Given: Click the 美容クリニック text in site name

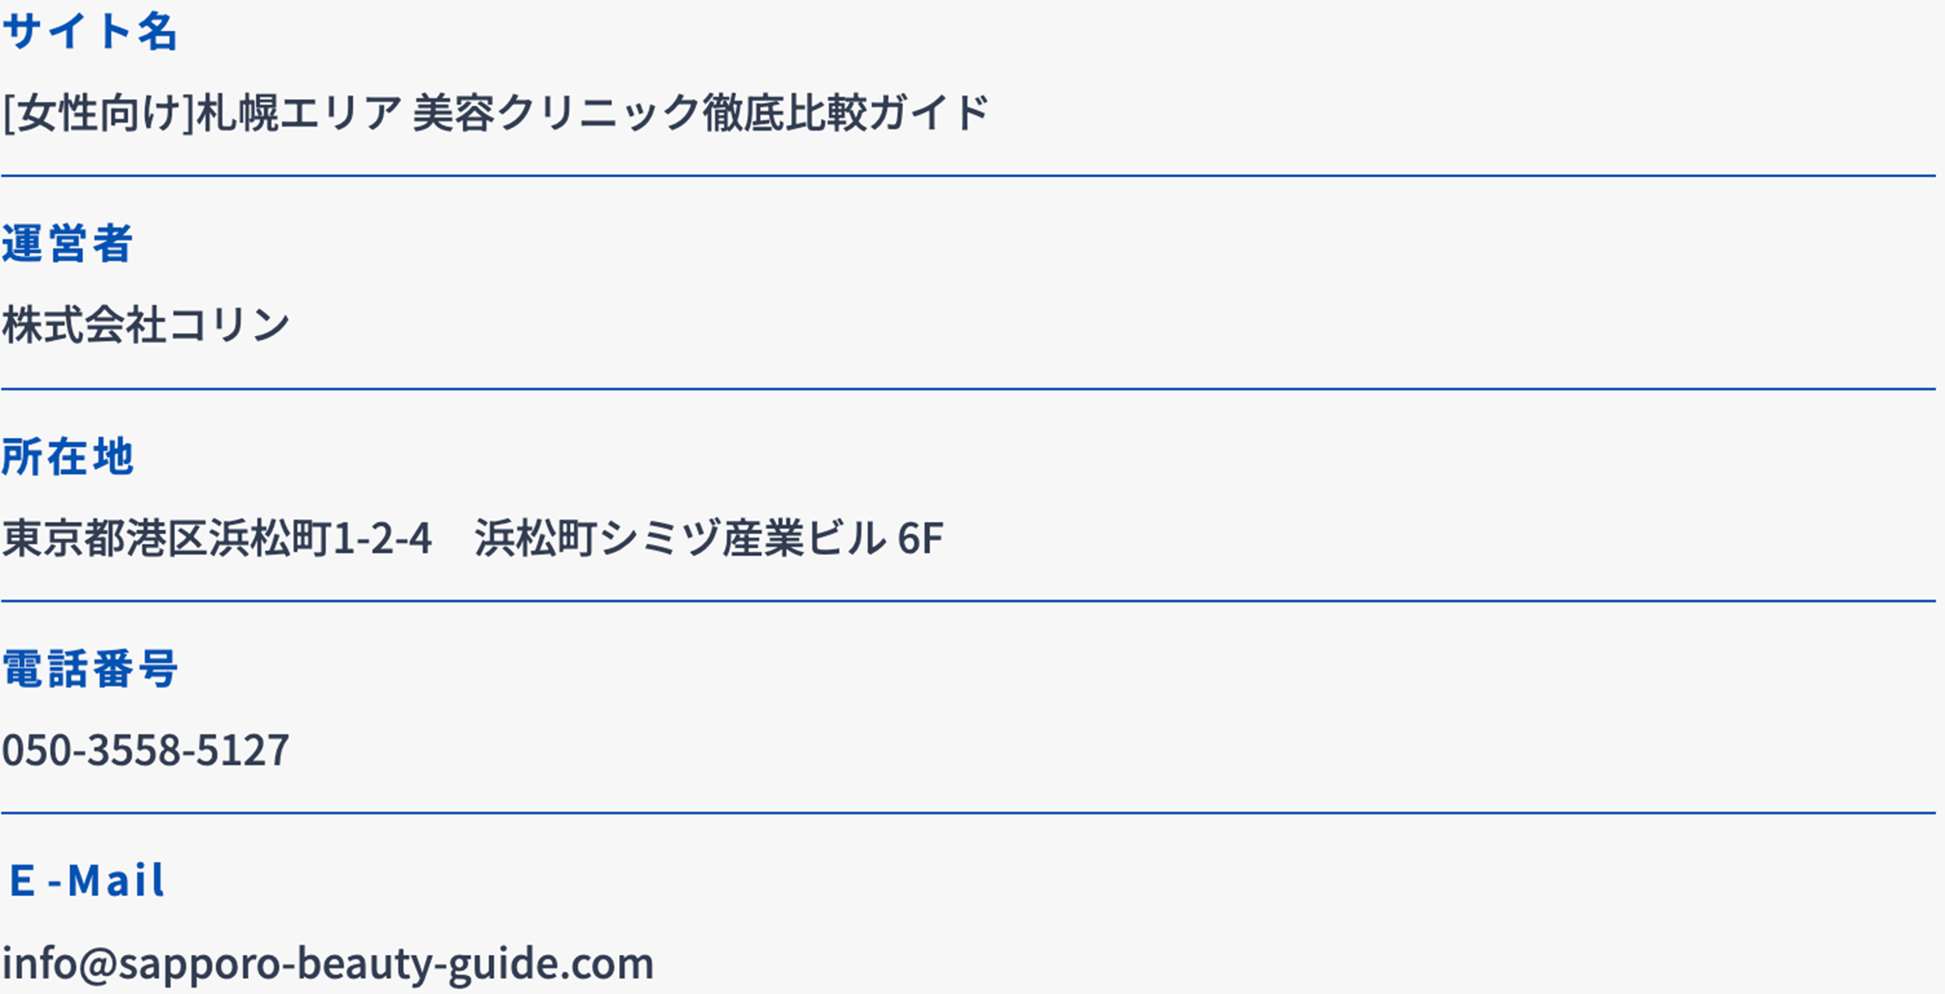Looking at the screenshot, I should point(557,113).
